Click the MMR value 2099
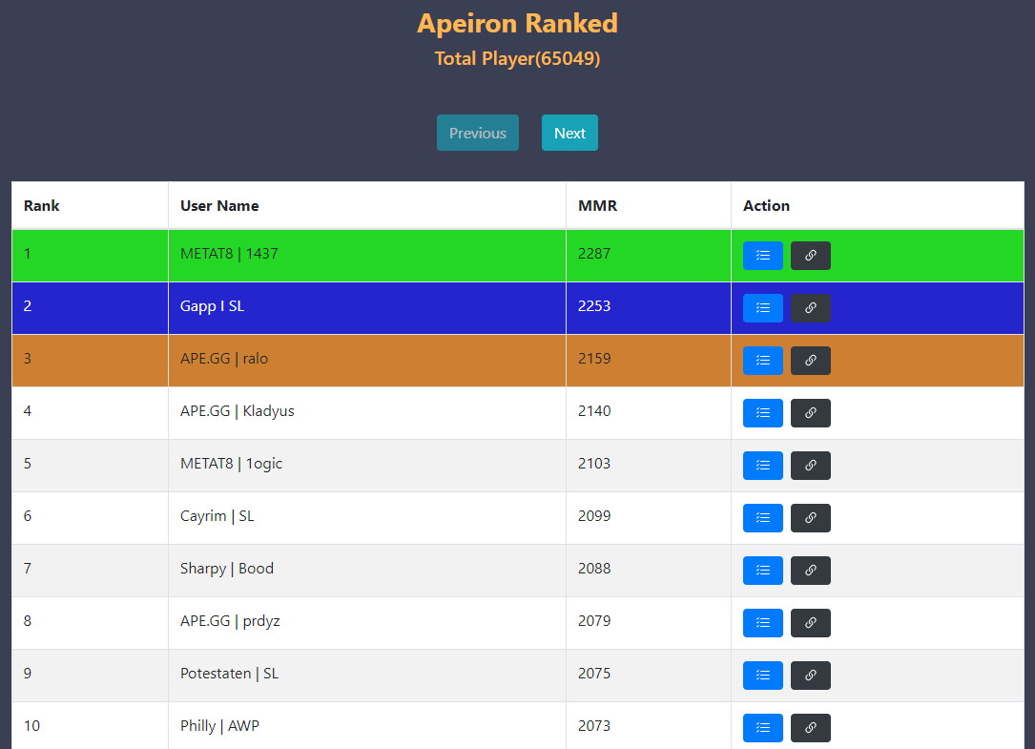1035x749 pixels. [x=594, y=516]
